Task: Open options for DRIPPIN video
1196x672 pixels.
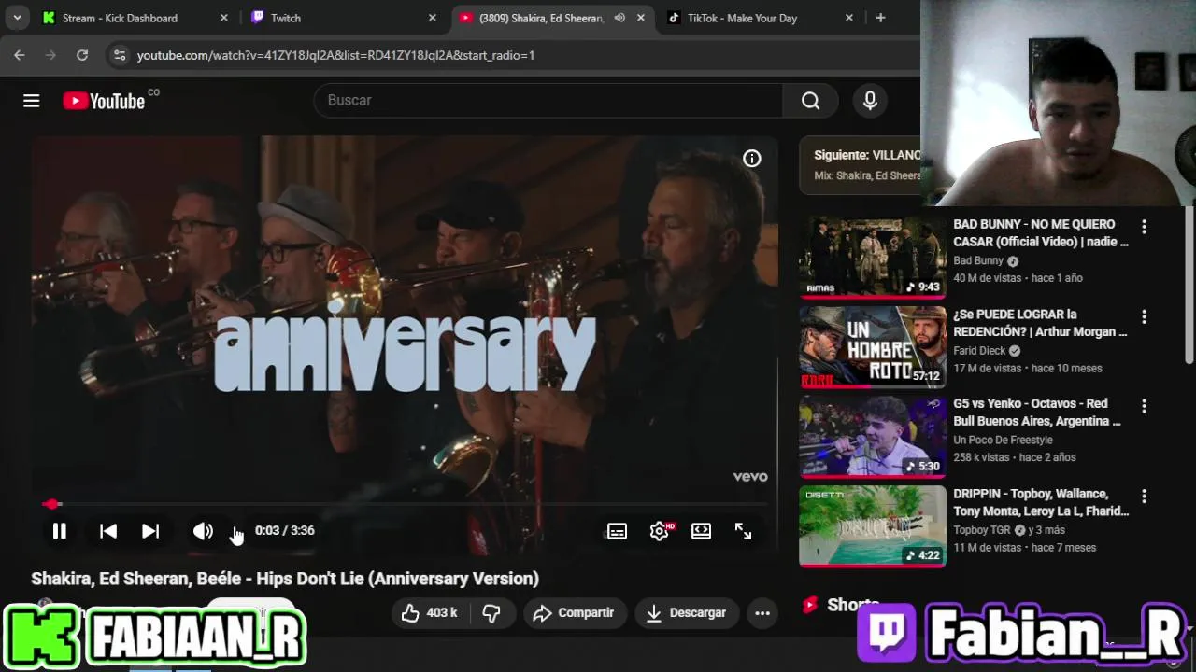Action: click(1144, 497)
